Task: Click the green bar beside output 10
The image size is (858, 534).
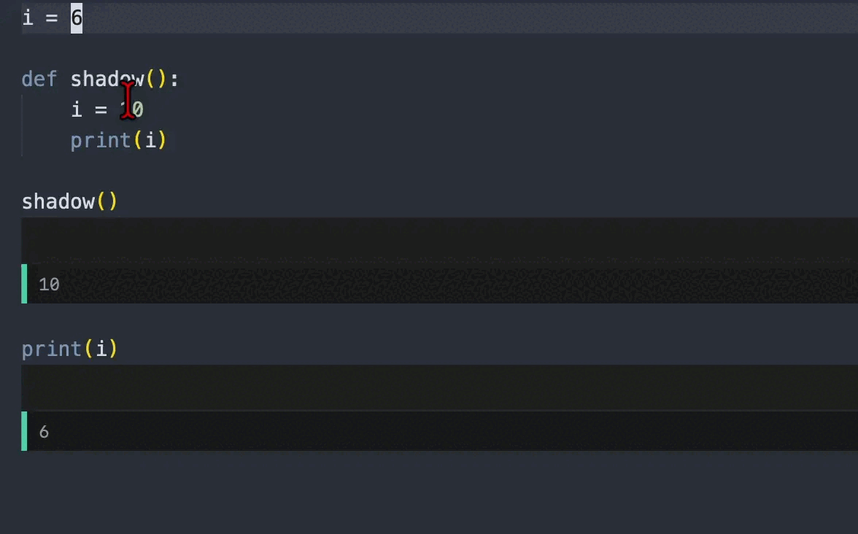Action: tap(24, 284)
